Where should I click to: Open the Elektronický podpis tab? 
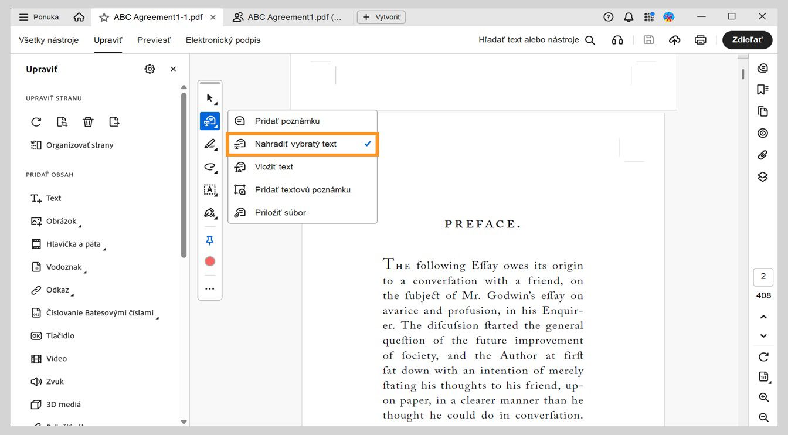pos(223,40)
